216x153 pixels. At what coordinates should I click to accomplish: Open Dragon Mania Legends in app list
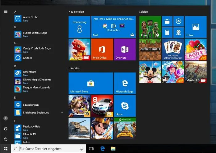point(39,89)
